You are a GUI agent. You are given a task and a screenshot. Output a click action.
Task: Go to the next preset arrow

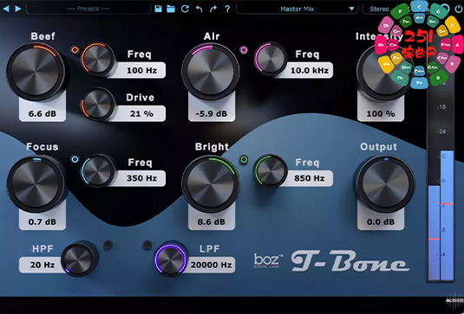coord(18,9)
